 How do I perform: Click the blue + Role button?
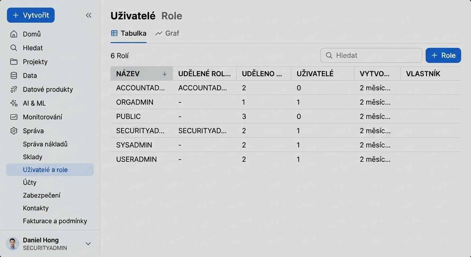443,56
